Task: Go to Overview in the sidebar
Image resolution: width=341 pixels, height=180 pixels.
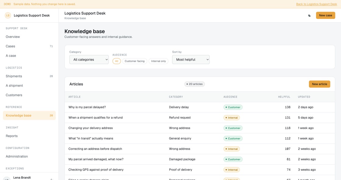Action: pos(29,37)
